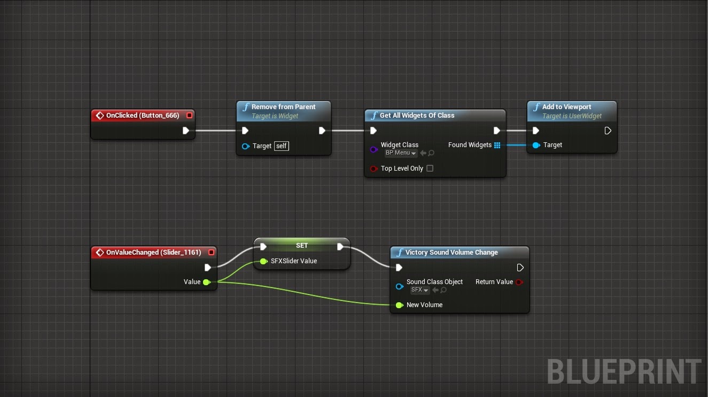Click the red delegate square on OnValueChanged header
Screen dimensions: 708x397
211,251
